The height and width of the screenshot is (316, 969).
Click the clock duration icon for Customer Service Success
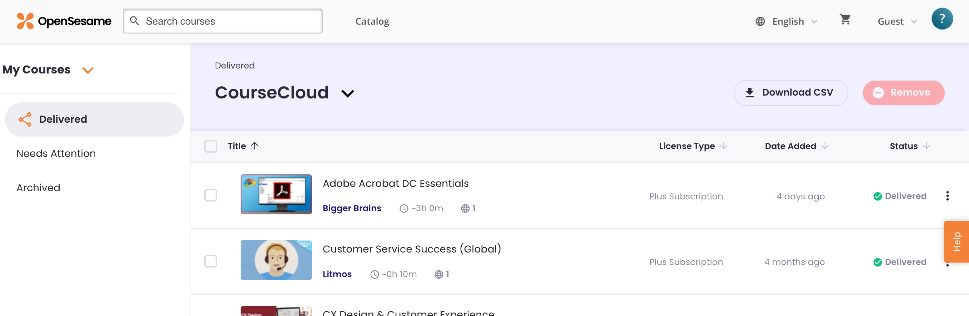[x=374, y=274]
